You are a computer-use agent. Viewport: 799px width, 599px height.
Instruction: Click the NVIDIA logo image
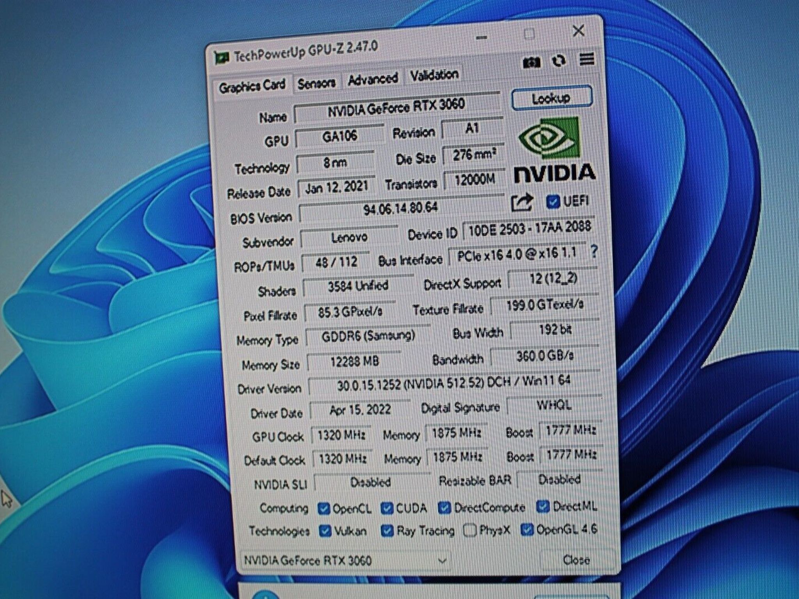[x=554, y=149]
